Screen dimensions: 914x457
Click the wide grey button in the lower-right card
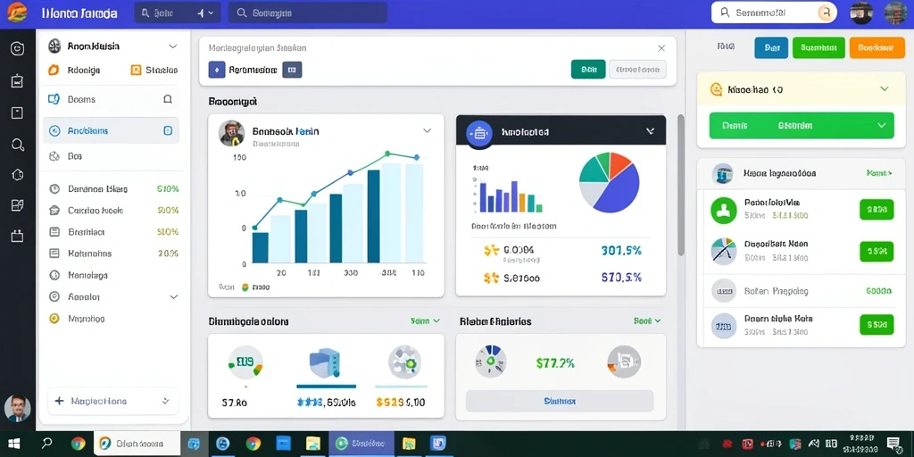coord(560,401)
